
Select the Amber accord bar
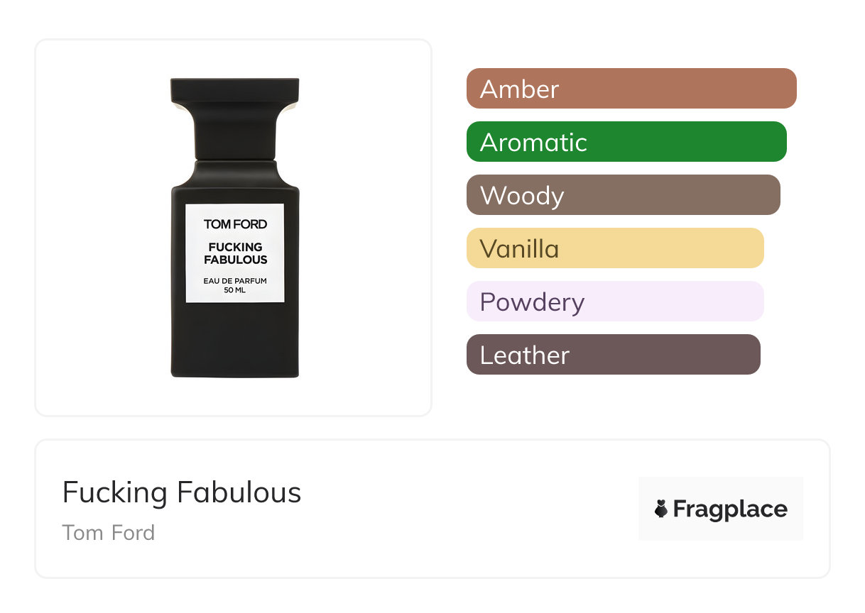pyautogui.click(x=631, y=89)
